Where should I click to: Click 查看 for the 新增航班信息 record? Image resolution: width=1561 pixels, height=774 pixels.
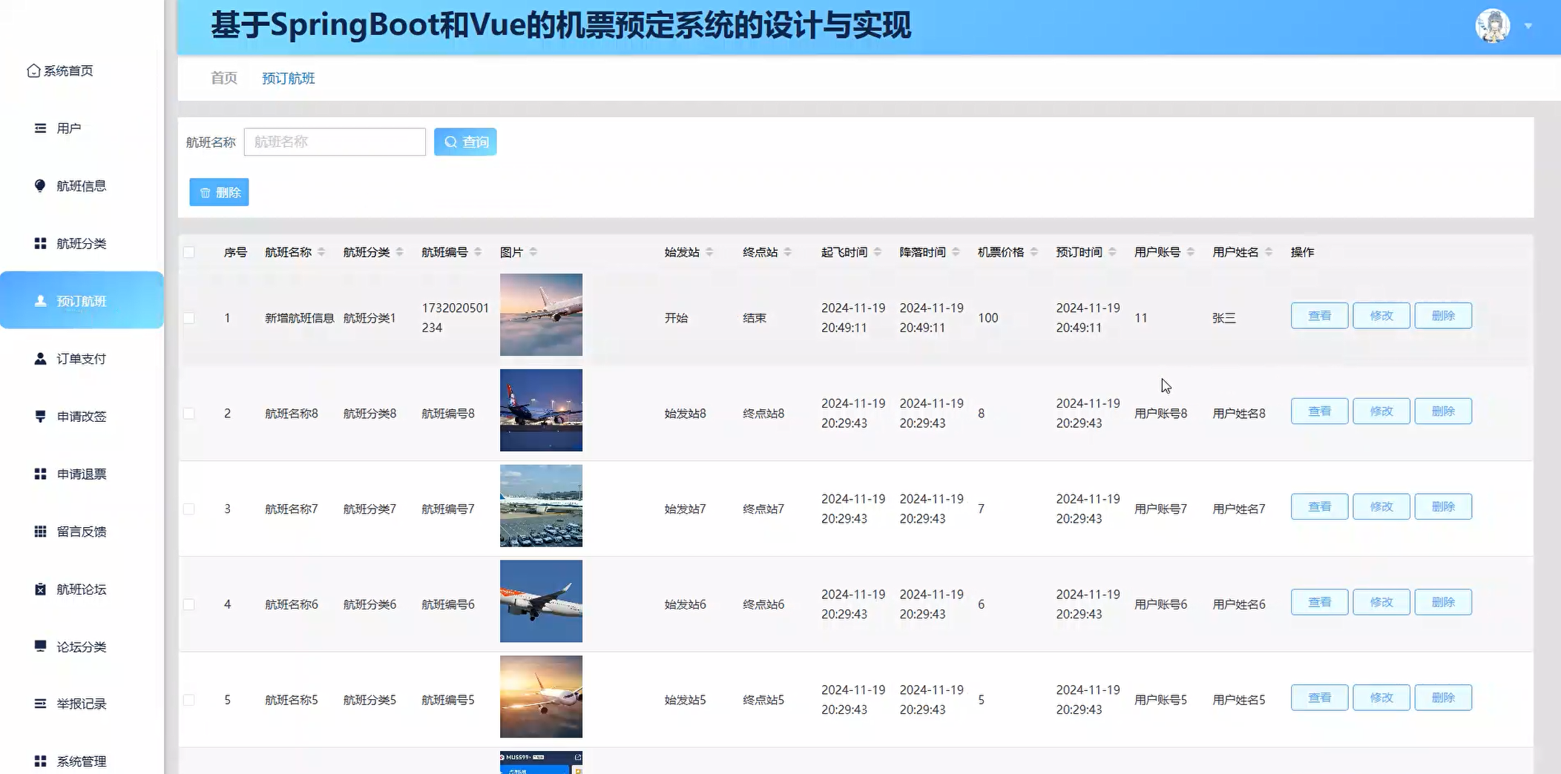click(1319, 315)
